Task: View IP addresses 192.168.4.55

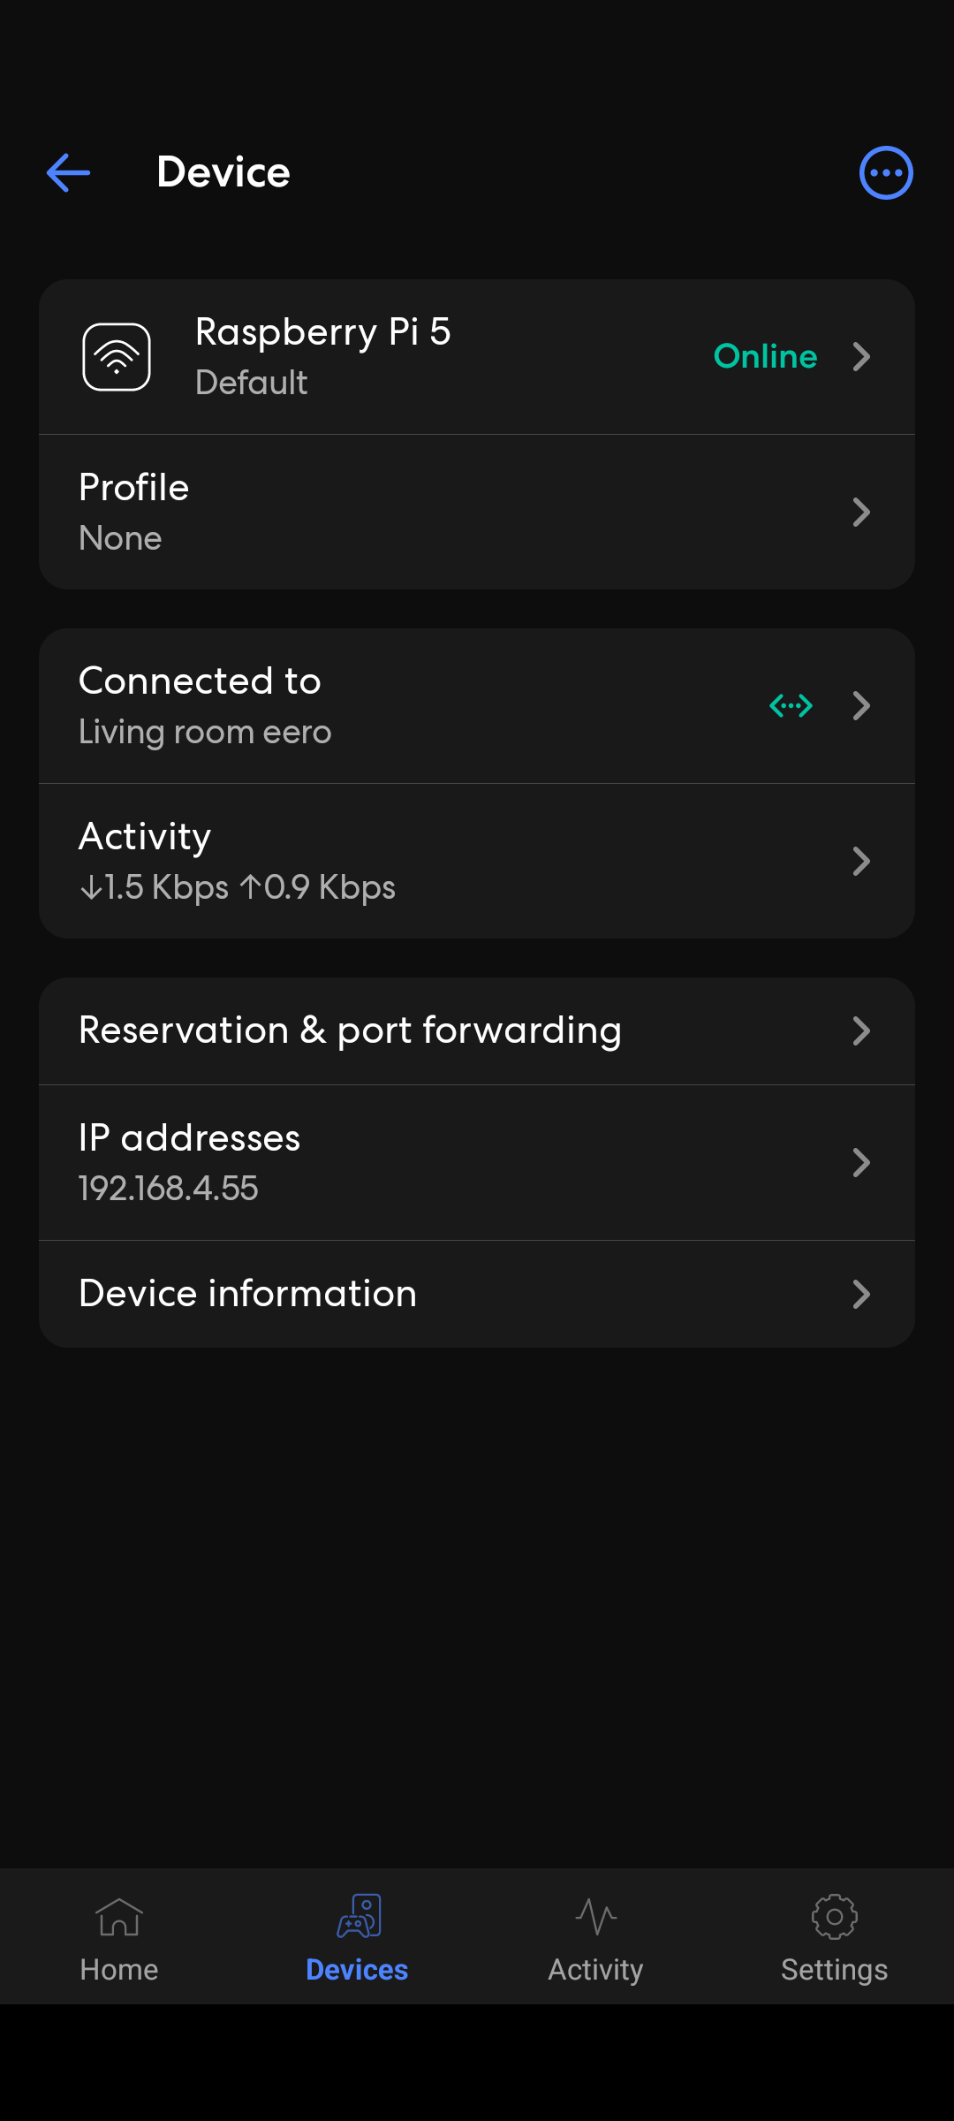Action: [x=477, y=1162]
